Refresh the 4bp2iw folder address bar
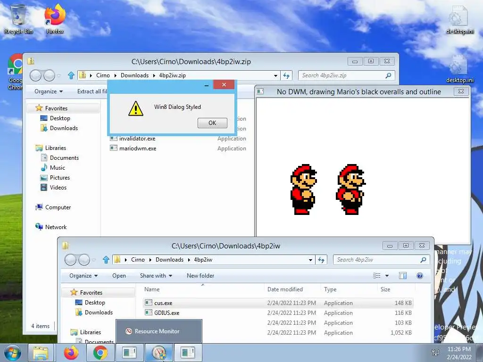483x362 pixels. pos(321,260)
